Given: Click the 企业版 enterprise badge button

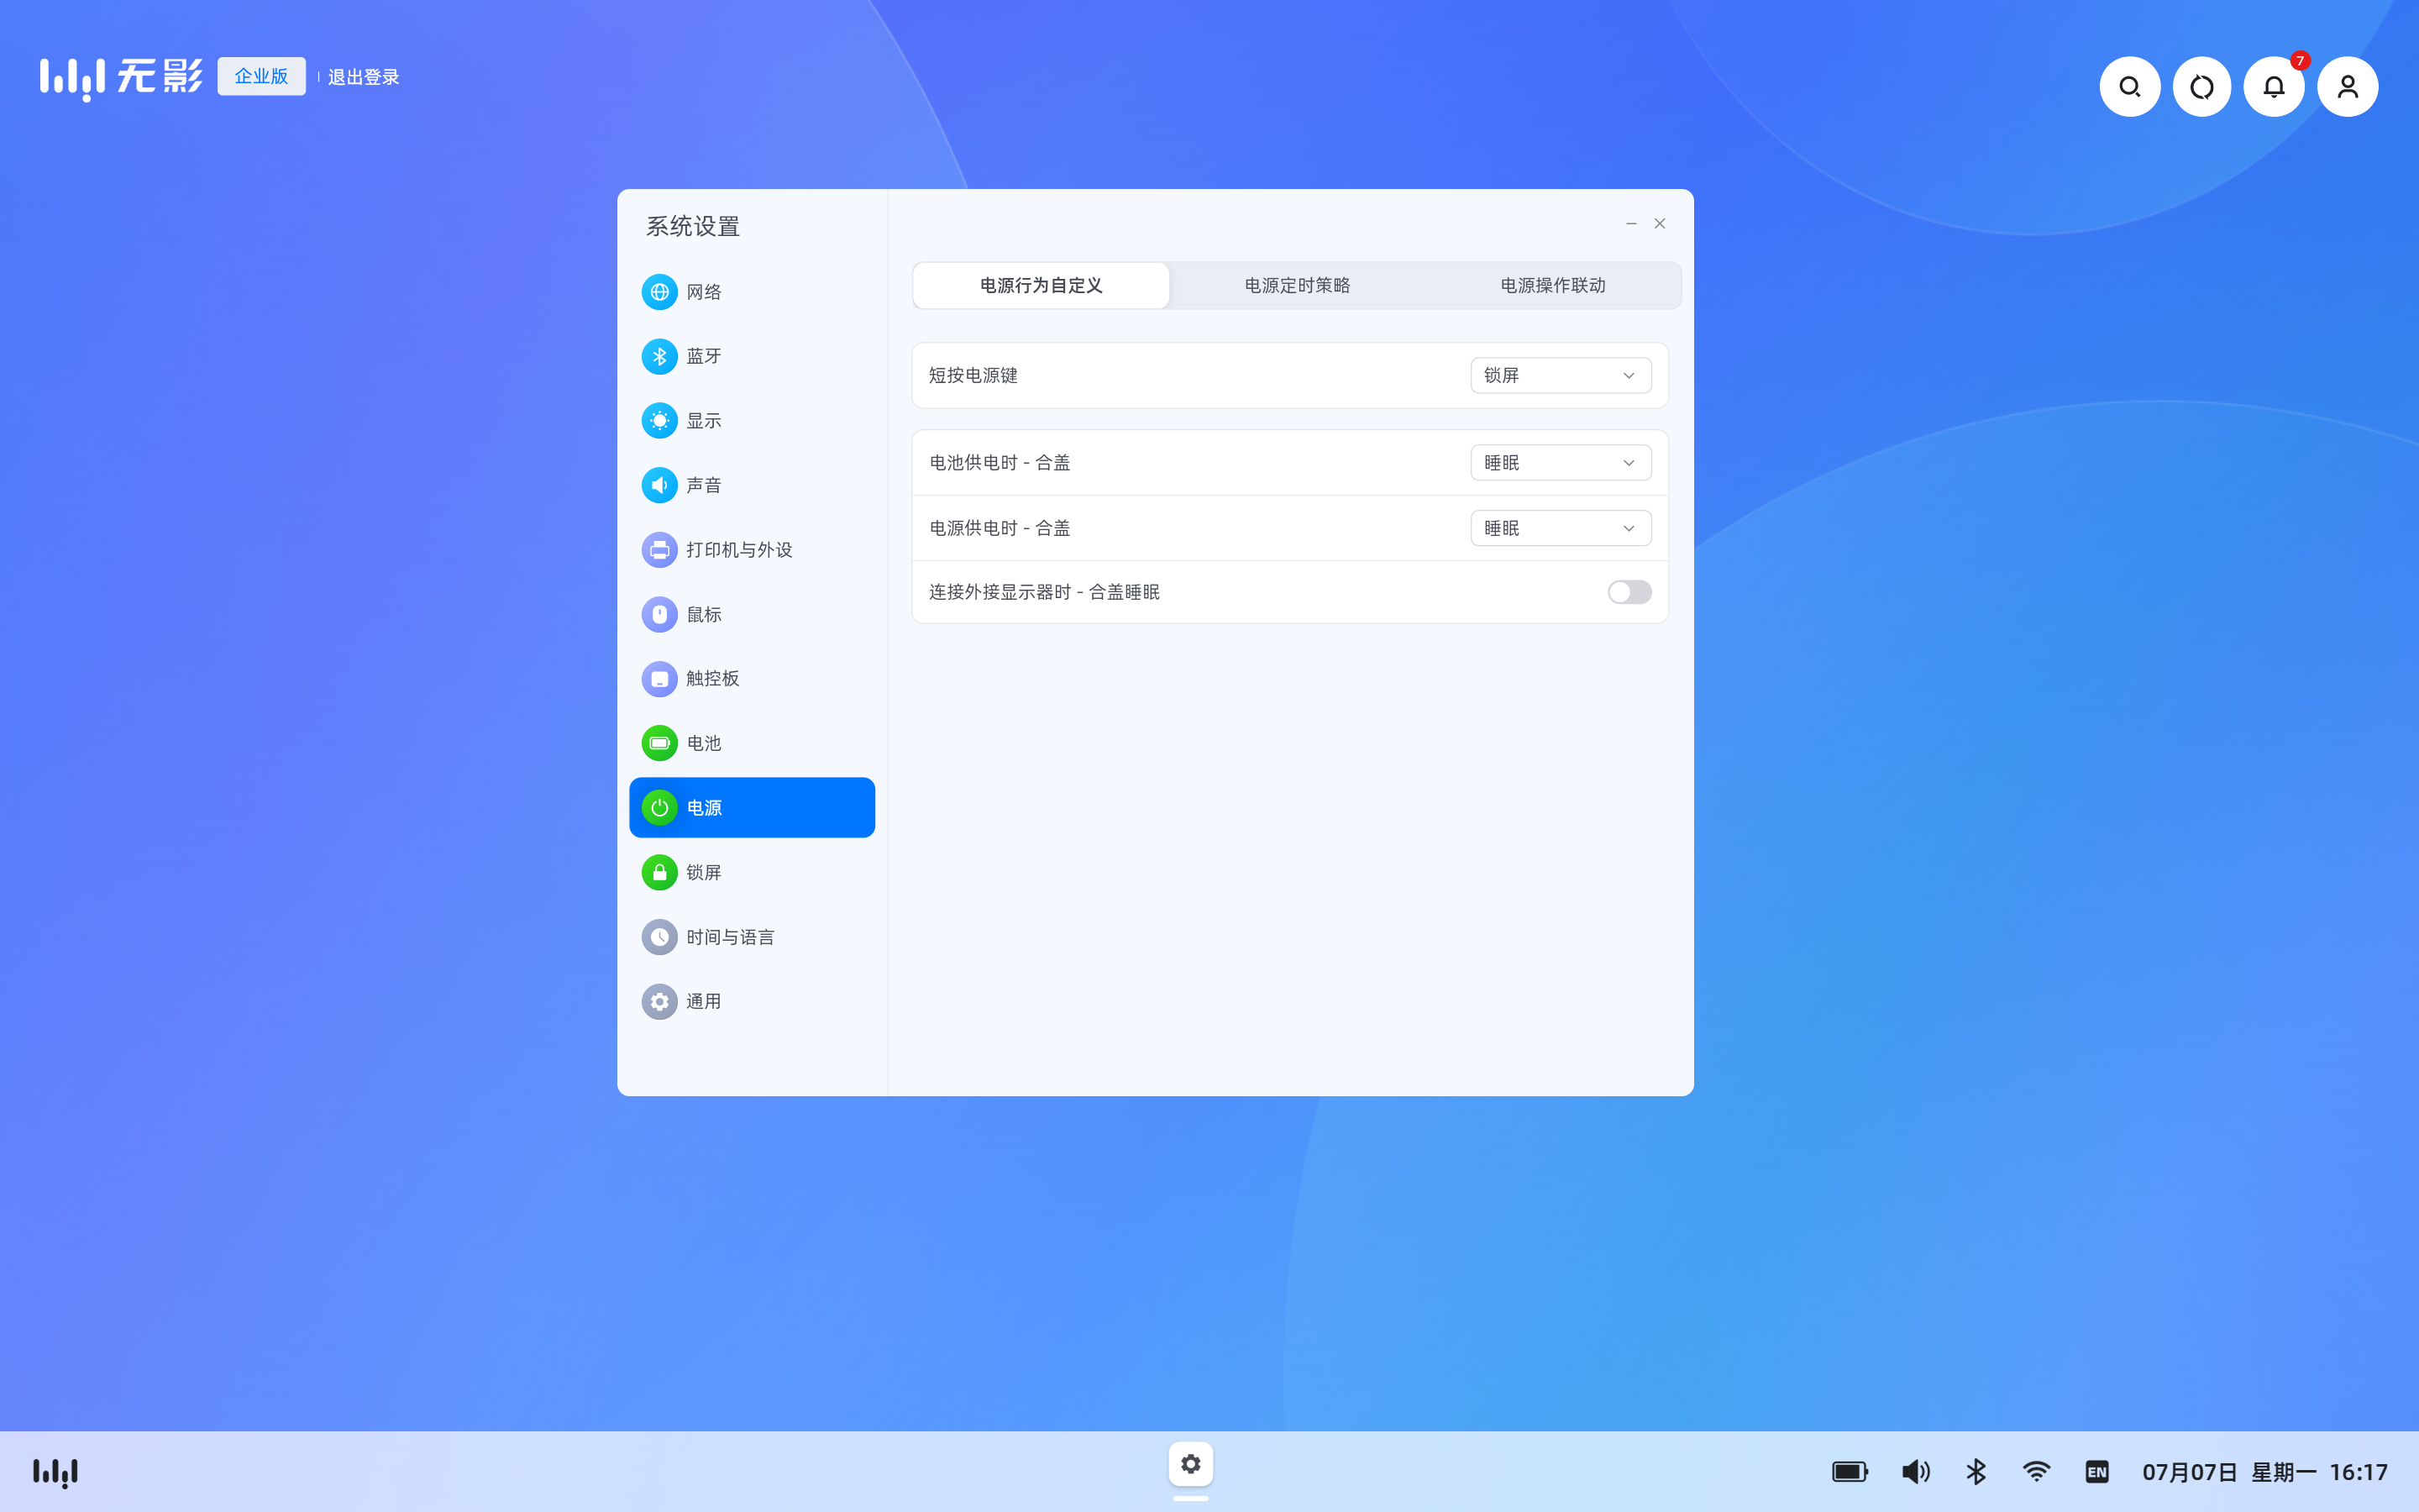Looking at the screenshot, I should point(261,76).
